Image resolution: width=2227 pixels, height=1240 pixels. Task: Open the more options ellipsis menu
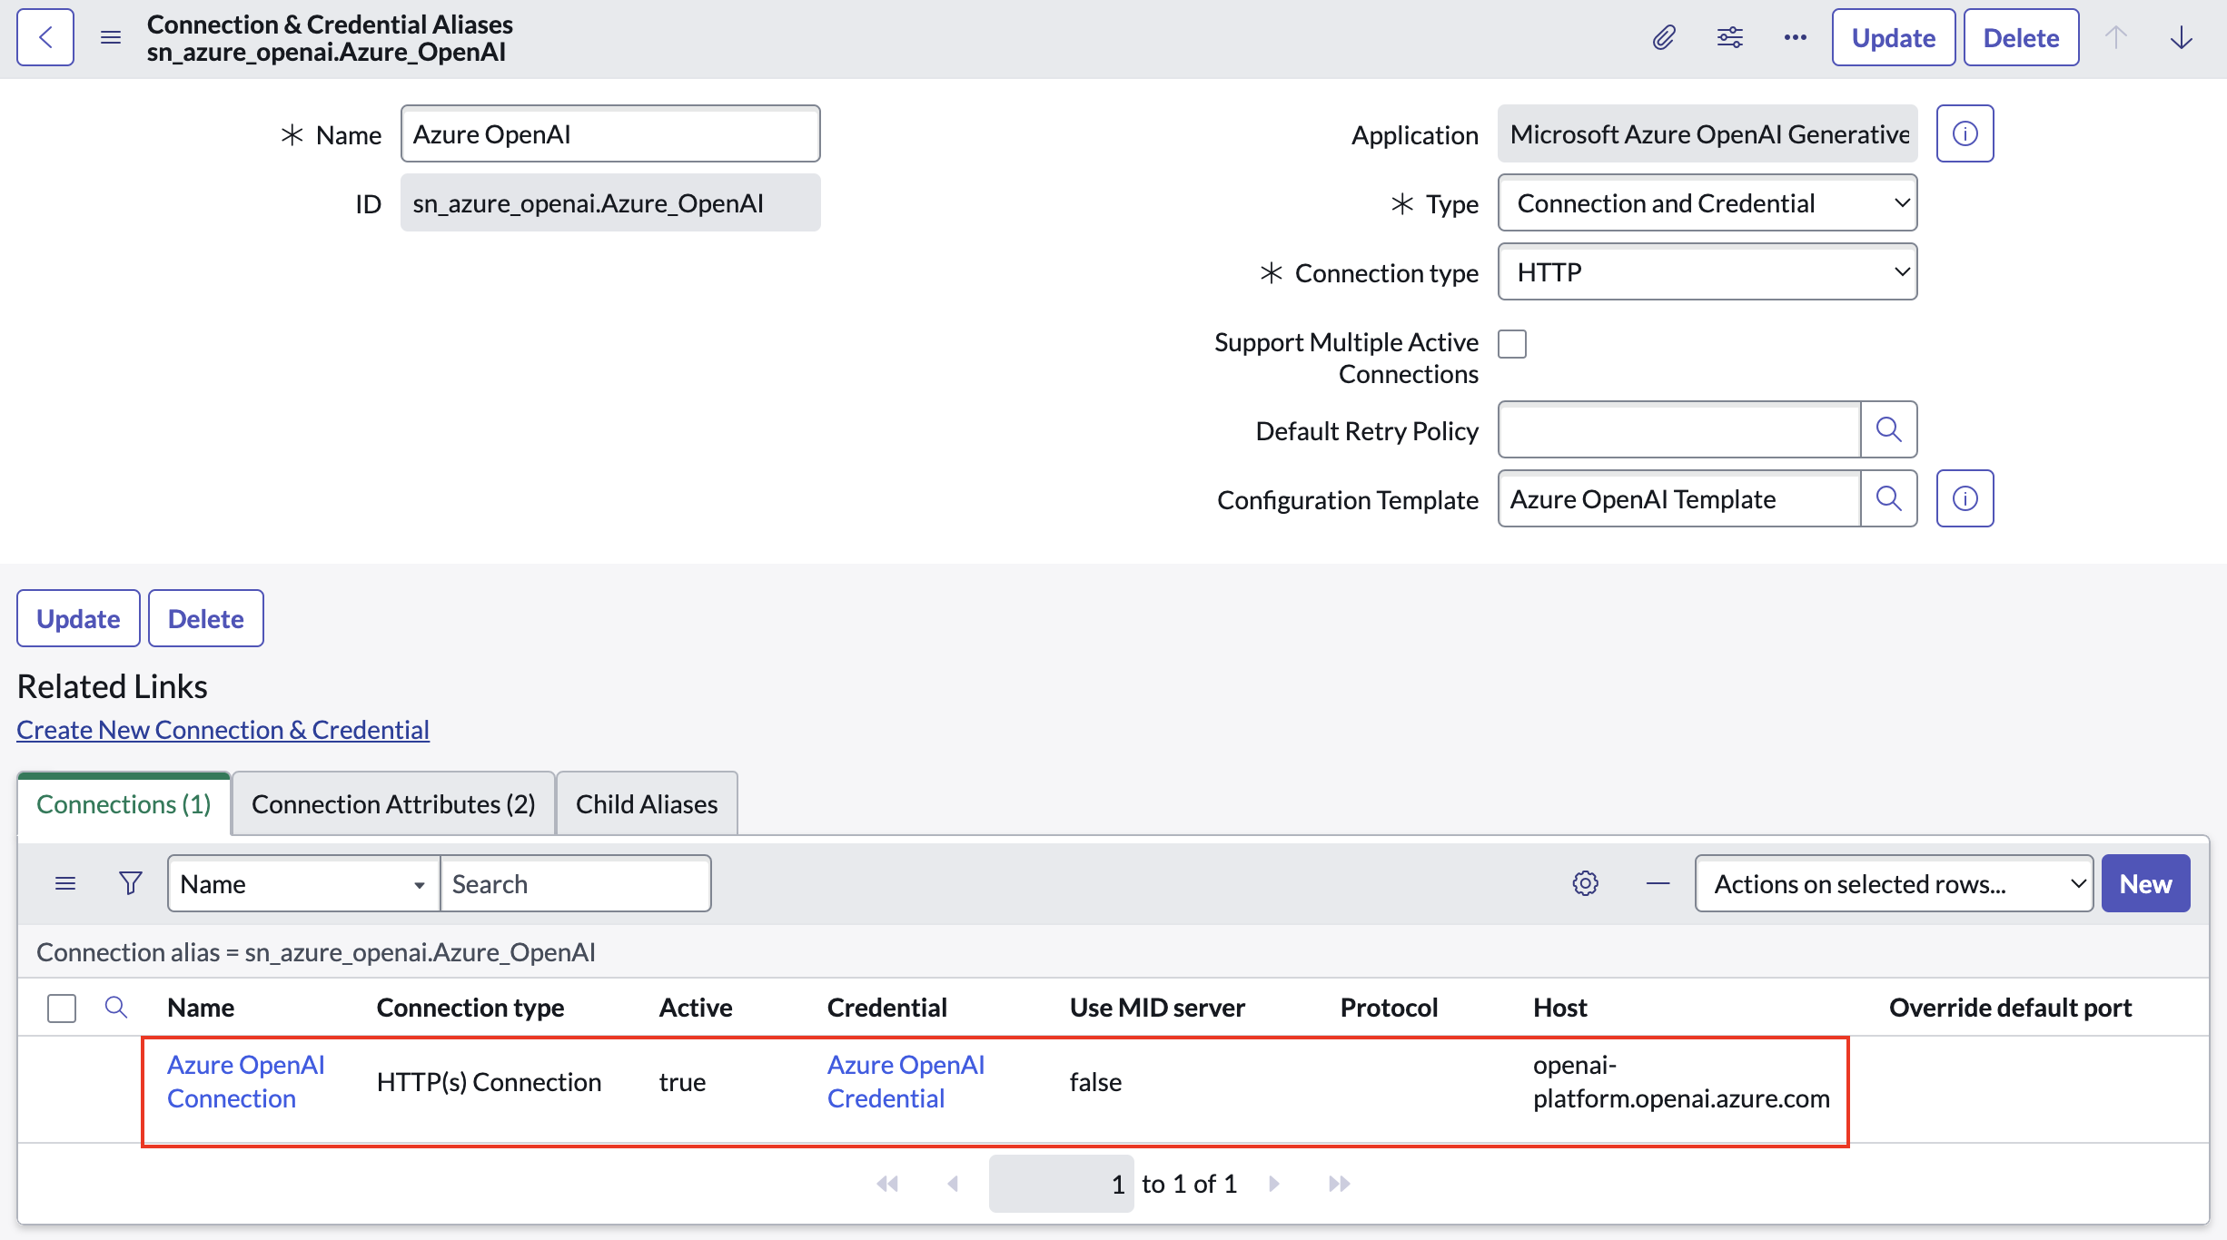[x=1796, y=37]
